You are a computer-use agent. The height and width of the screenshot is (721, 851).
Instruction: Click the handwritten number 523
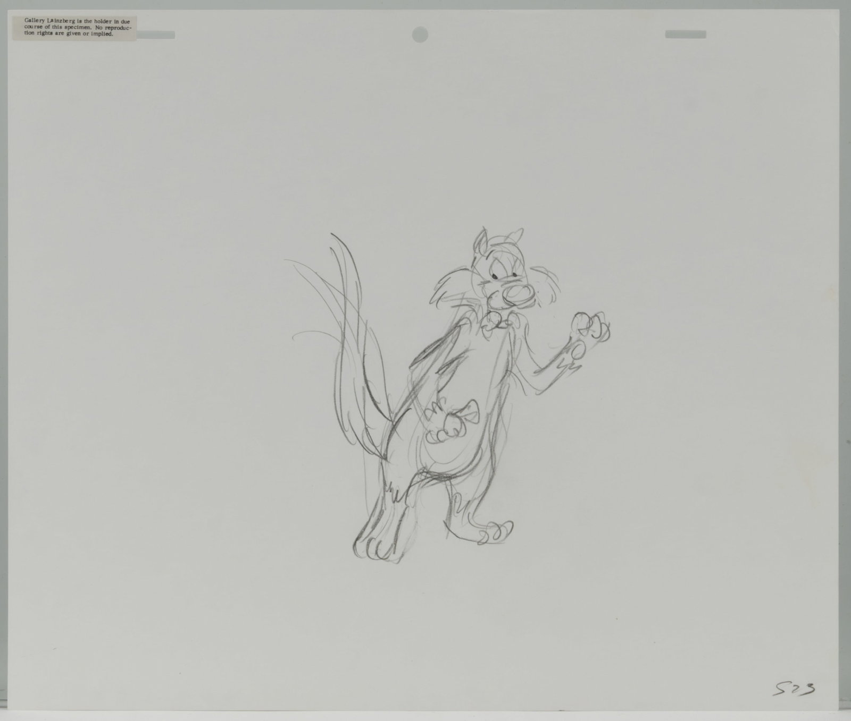point(794,690)
